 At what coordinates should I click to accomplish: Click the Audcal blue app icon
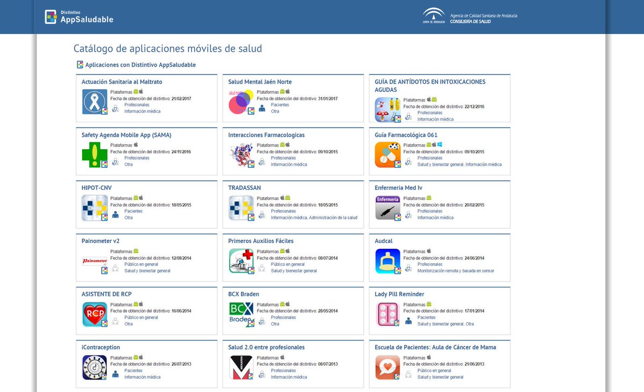(x=388, y=261)
